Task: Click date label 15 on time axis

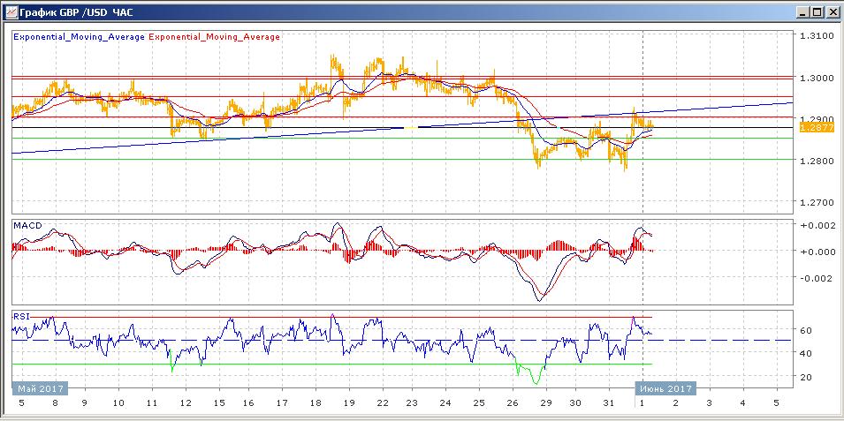Action: tap(219, 402)
